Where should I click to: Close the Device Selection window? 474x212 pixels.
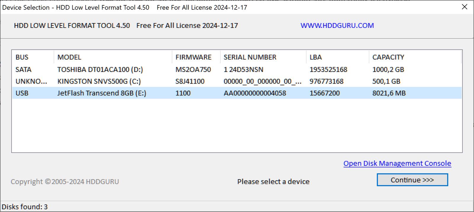coord(465,7)
